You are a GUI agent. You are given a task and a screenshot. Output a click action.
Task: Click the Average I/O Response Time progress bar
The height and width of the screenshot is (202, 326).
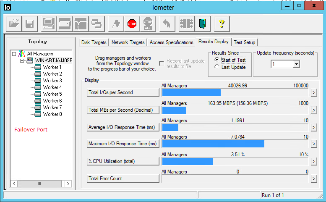[x=235, y=127]
